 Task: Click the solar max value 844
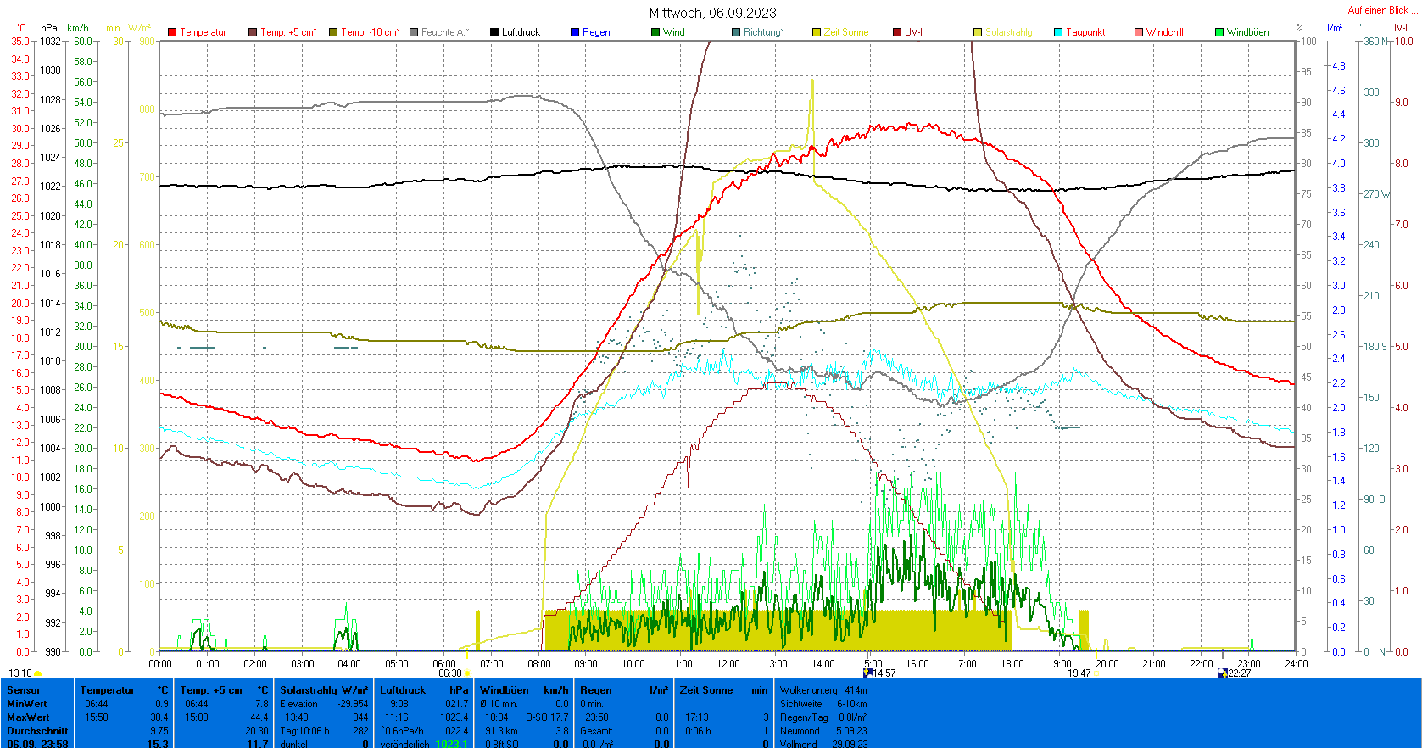[x=360, y=717]
